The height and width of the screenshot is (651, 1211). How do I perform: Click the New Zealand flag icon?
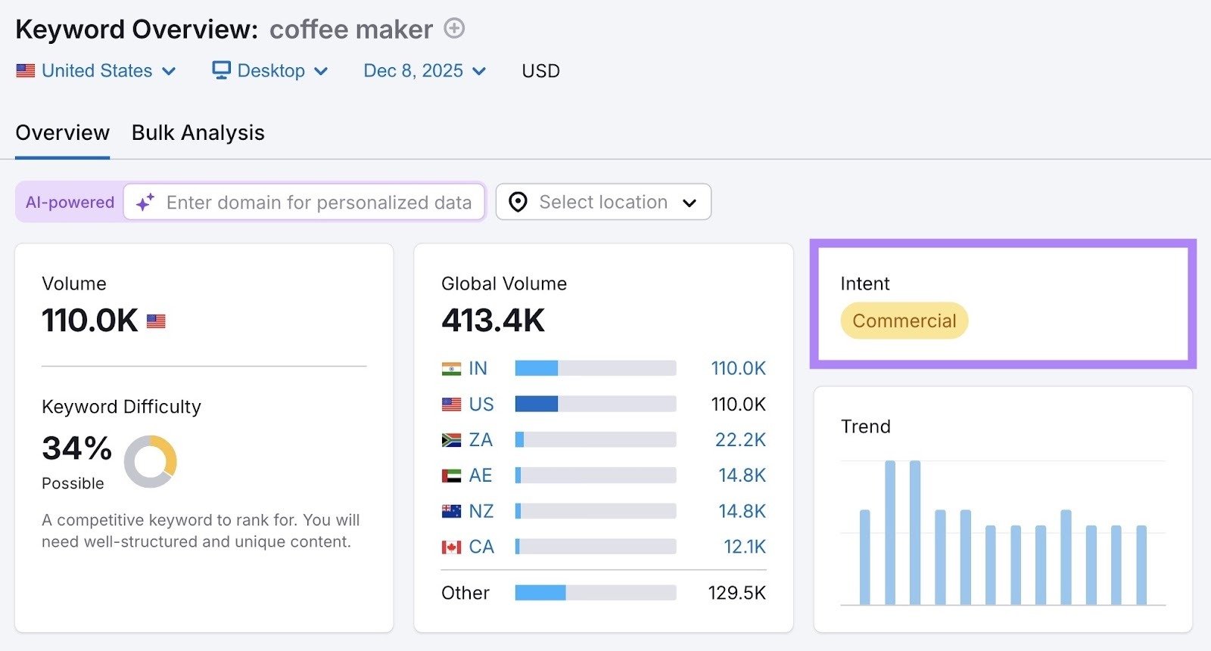[451, 511]
